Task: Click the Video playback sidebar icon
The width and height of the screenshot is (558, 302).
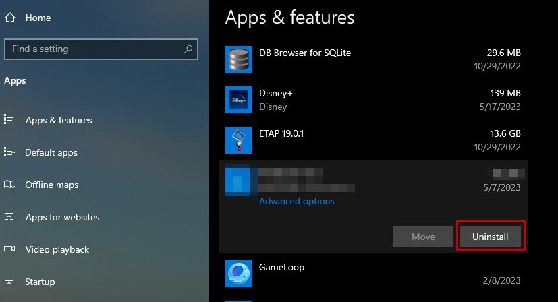Action: [x=9, y=249]
